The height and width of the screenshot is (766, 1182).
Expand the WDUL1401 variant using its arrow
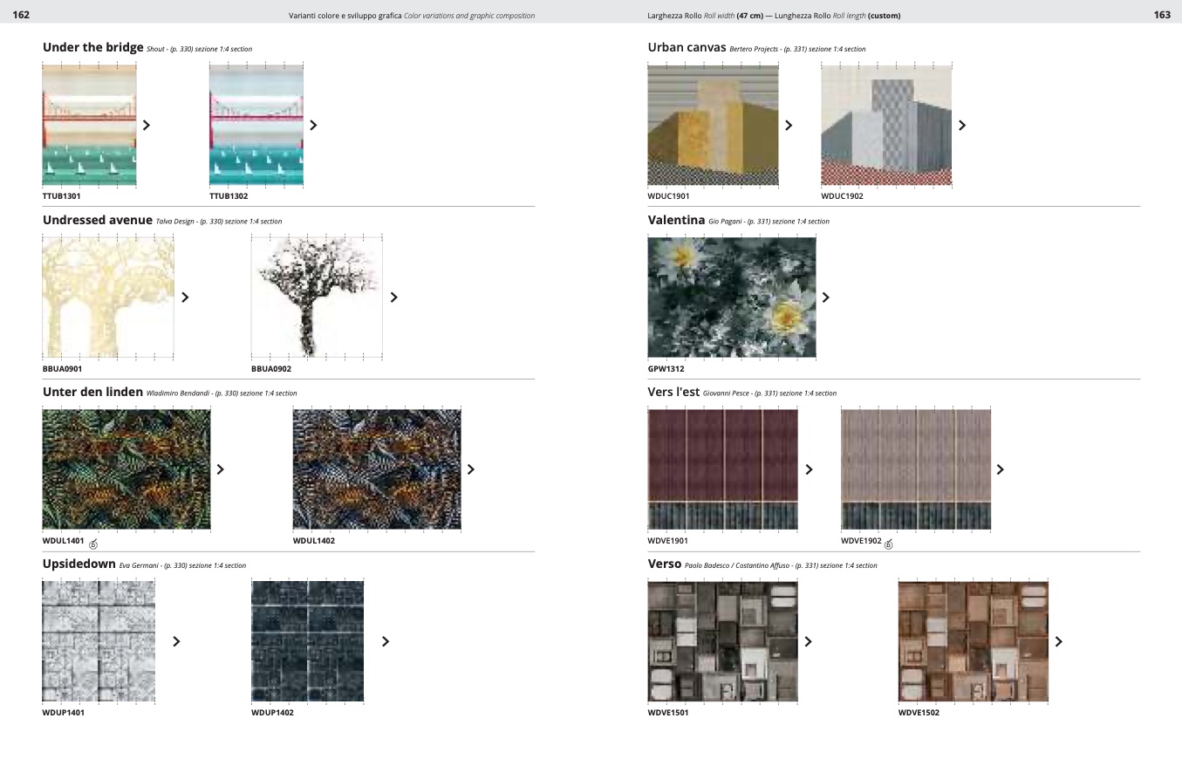[x=221, y=469]
